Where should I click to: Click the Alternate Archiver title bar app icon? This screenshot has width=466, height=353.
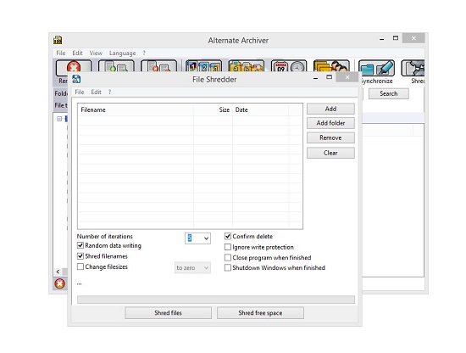coord(58,40)
